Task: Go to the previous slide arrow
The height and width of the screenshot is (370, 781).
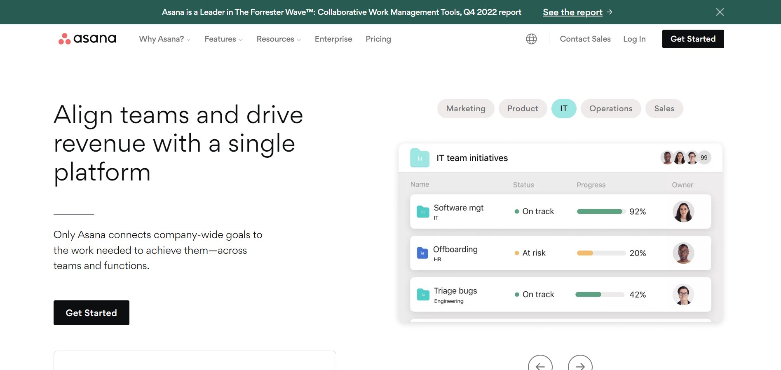Action: 540,365
